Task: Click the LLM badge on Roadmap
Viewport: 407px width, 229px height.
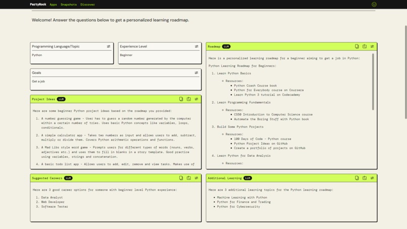Action: click(226, 47)
